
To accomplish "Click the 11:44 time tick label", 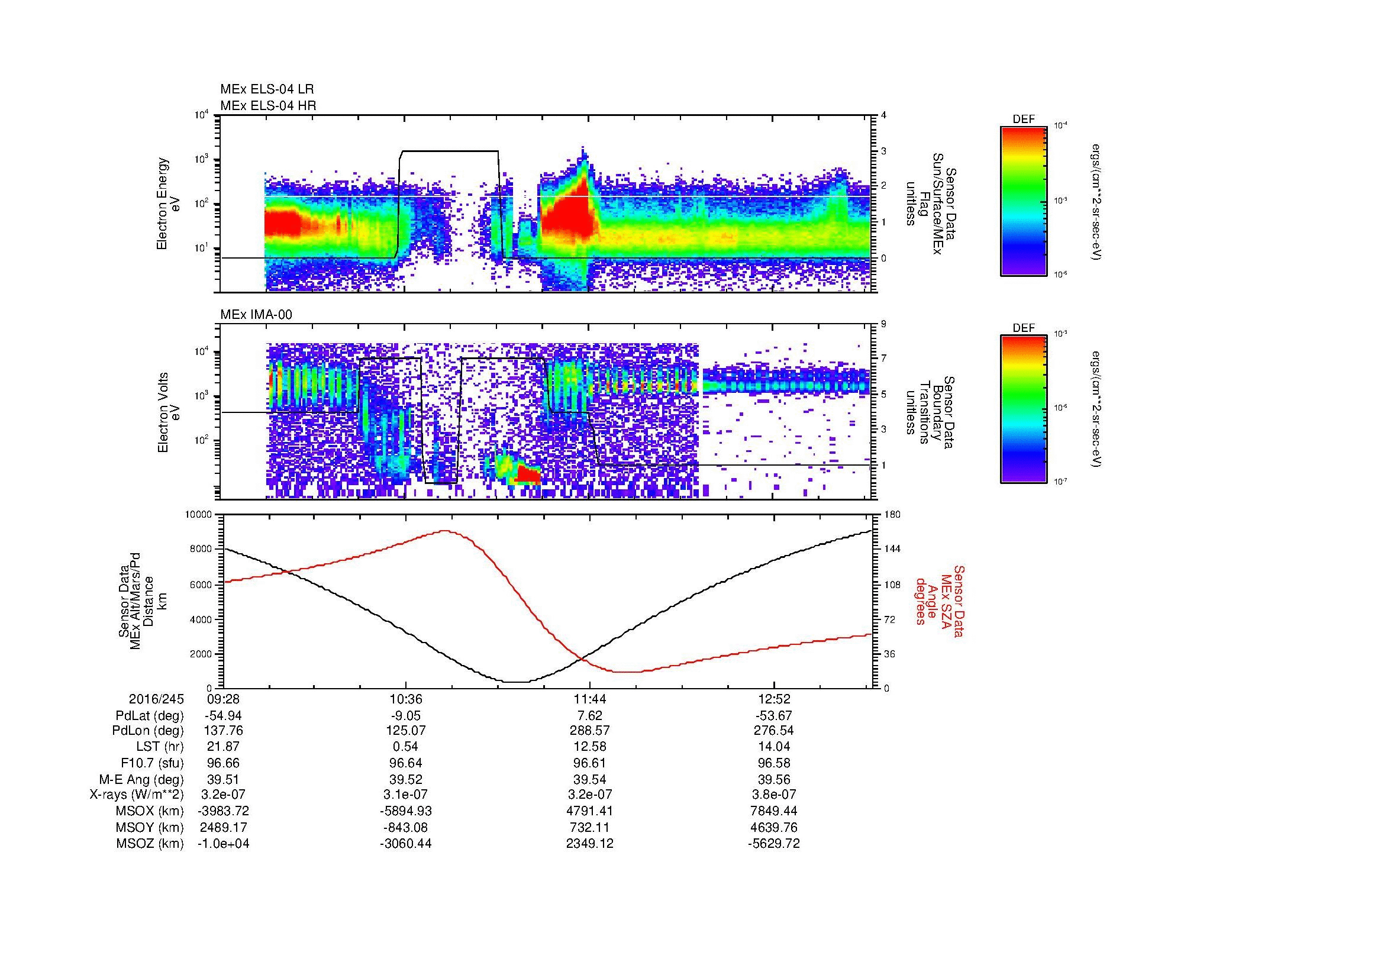I will tap(590, 699).
